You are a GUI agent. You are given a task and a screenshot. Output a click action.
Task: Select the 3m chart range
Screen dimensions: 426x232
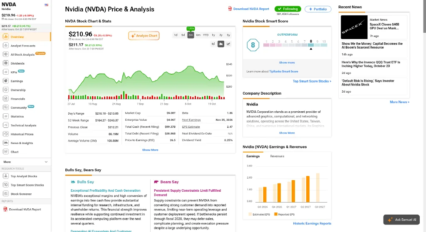tap(191, 35)
